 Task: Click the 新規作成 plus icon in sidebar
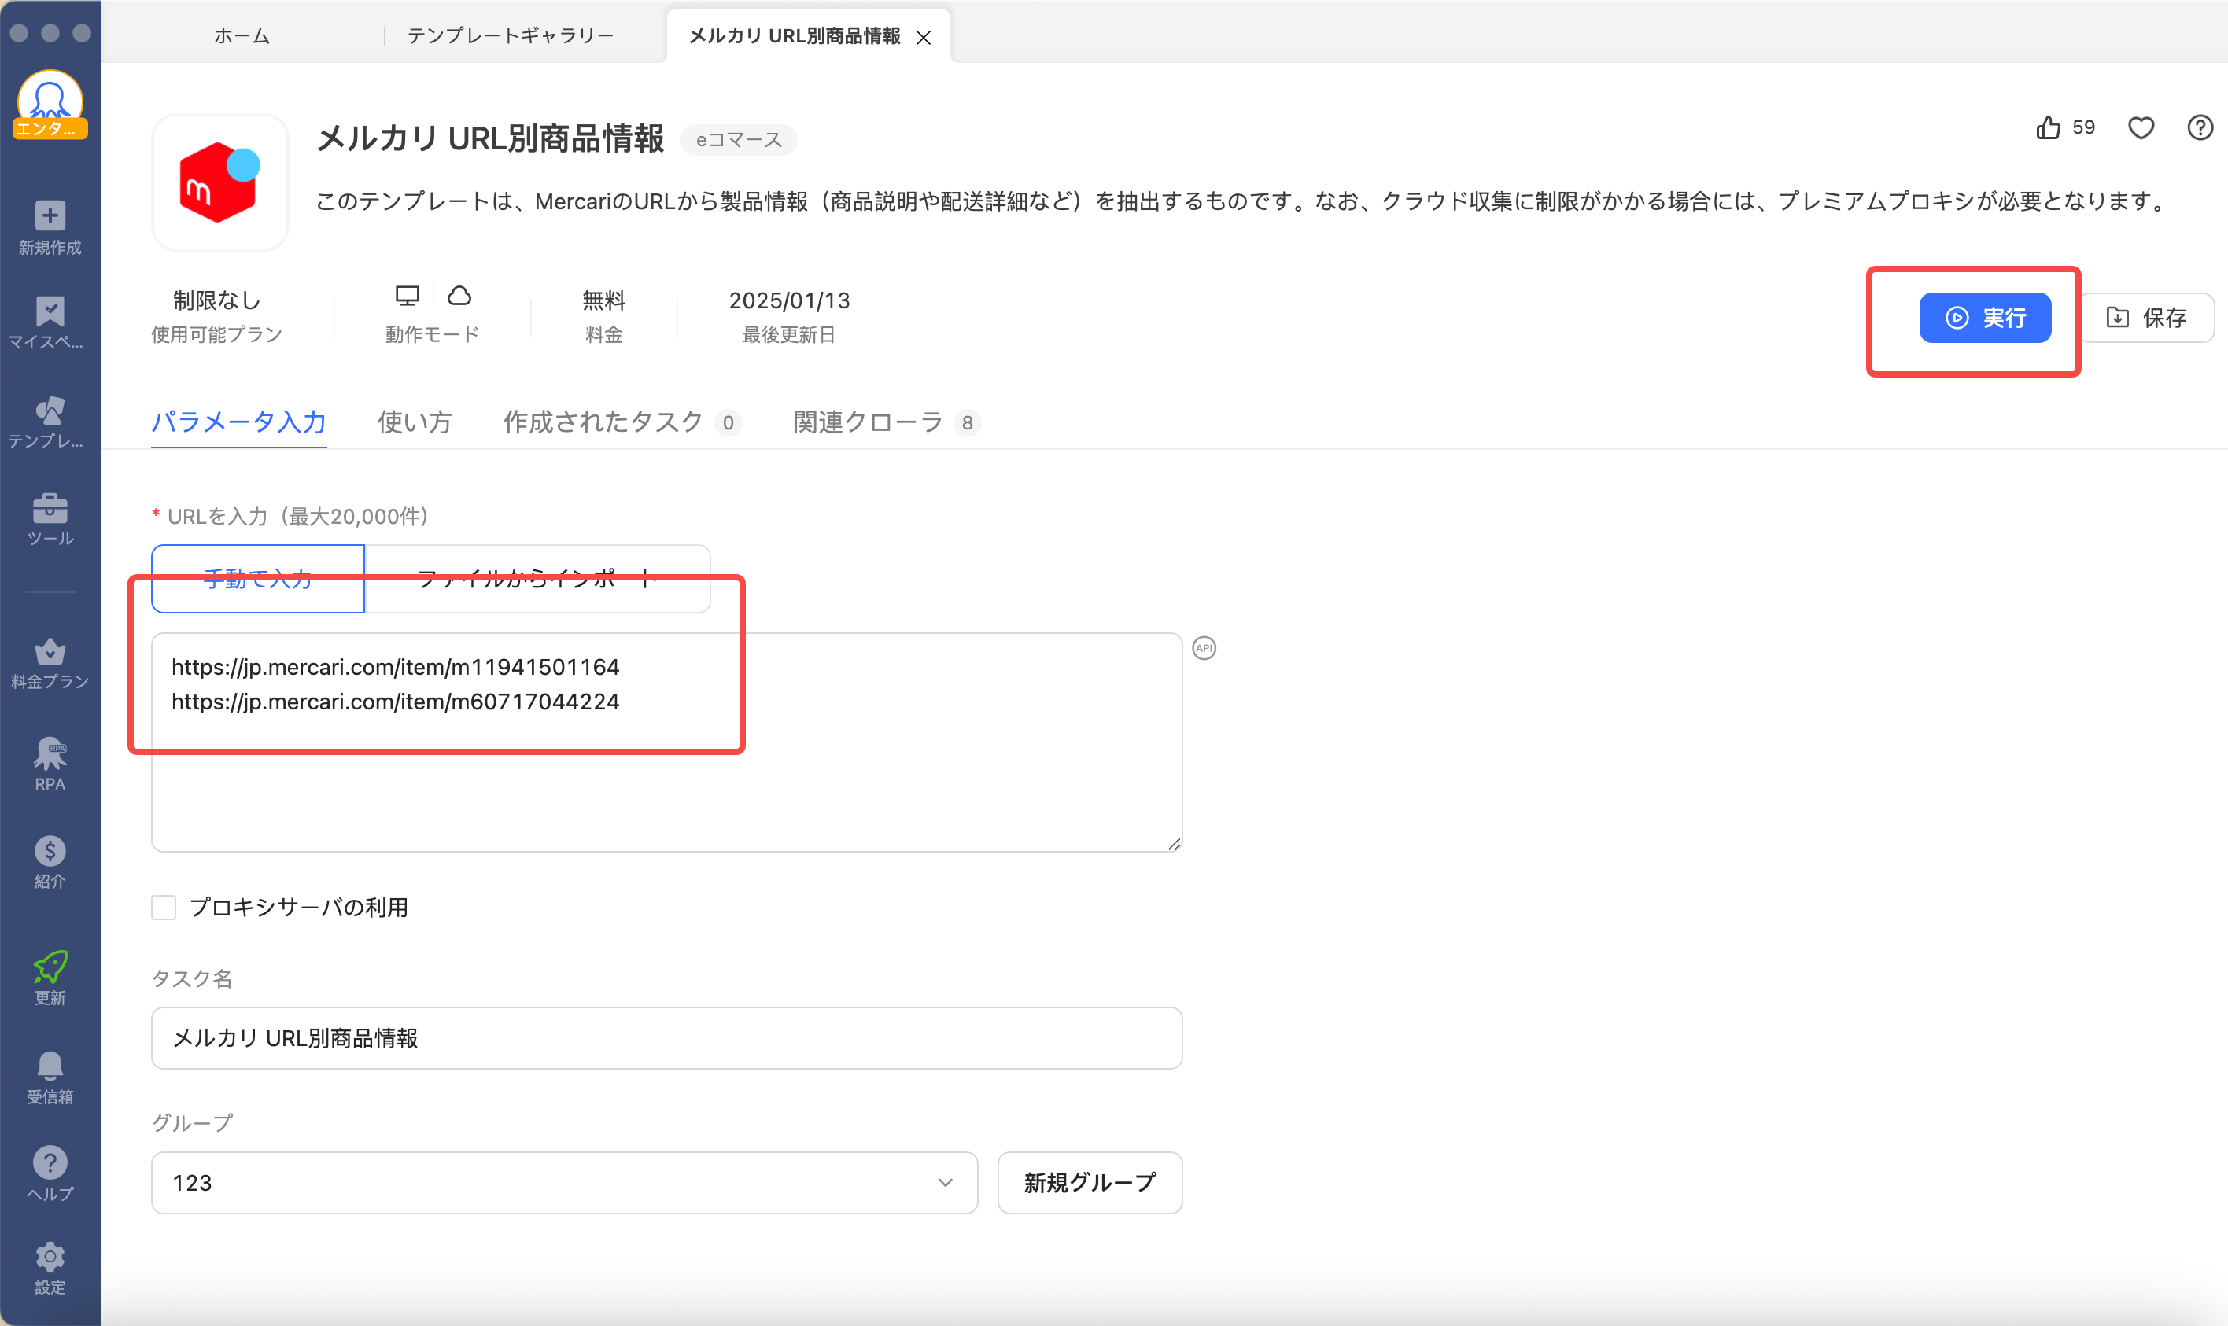pos(50,215)
